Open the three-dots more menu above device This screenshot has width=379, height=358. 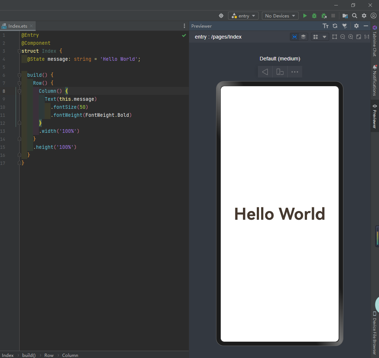[295, 72]
